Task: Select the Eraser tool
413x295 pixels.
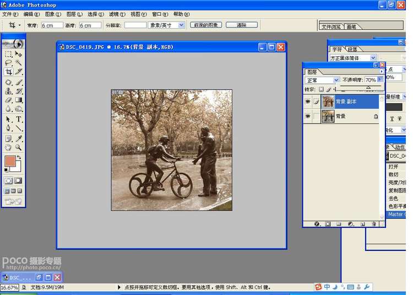Action: point(8,100)
